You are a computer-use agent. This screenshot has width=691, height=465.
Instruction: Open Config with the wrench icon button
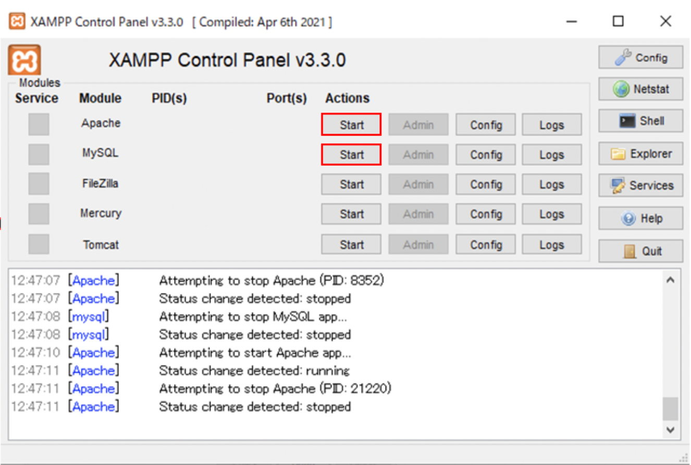tap(640, 57)
